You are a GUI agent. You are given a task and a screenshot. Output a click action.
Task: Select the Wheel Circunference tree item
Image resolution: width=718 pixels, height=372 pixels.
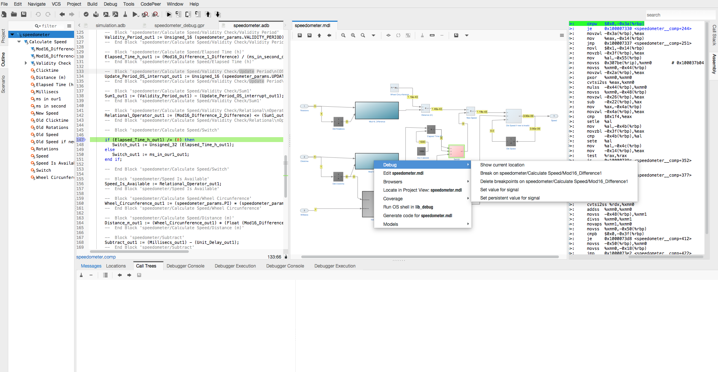[x=52, y=177]
